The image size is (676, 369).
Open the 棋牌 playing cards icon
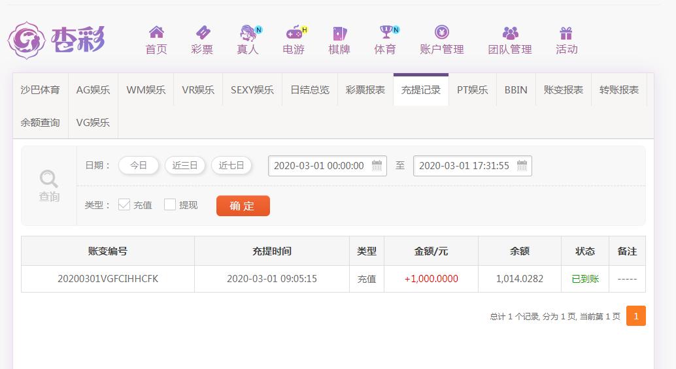point(340,33)
